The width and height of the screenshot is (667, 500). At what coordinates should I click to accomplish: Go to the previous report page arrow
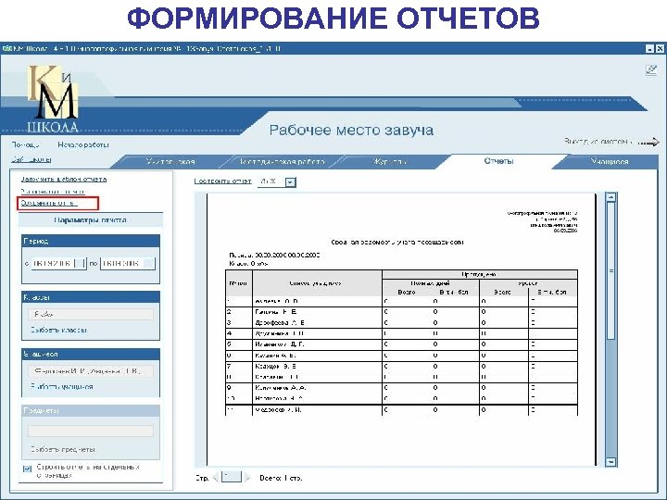point(216,478)
